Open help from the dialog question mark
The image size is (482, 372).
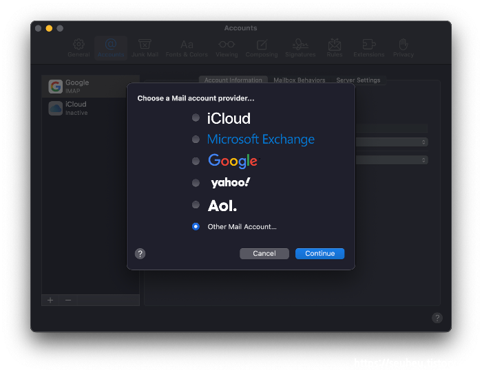140,254
